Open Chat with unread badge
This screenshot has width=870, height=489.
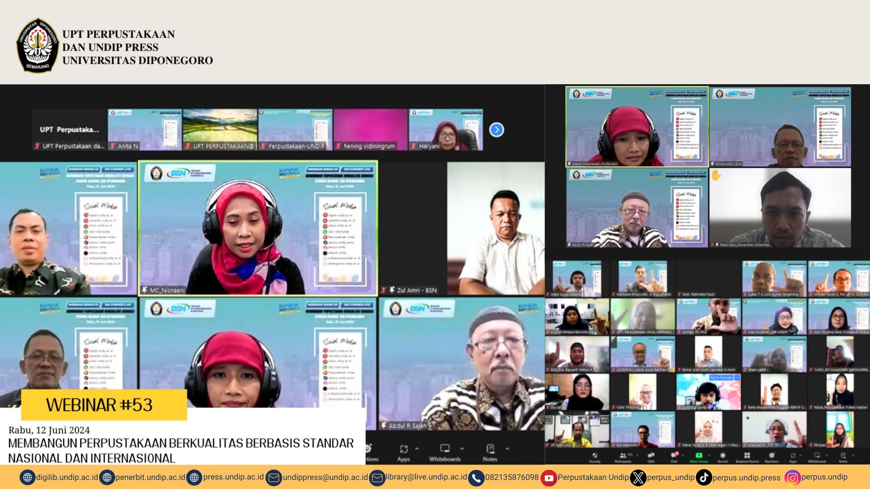674,455
